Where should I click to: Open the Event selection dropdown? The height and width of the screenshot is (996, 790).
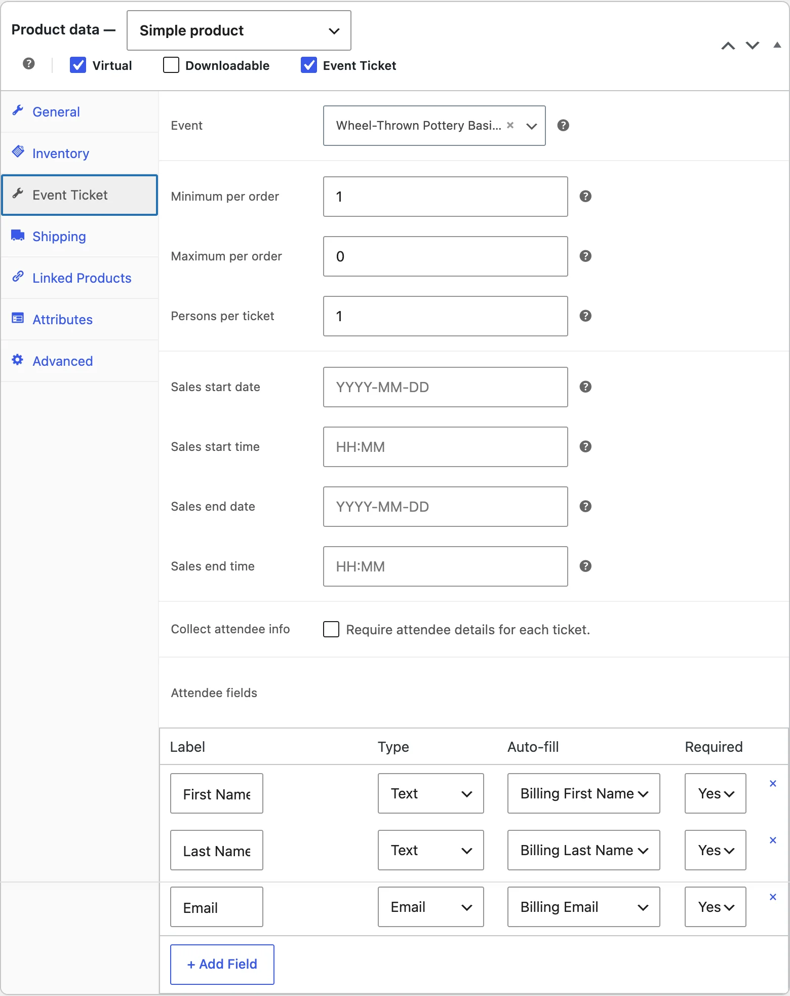[x=434, y=126]
